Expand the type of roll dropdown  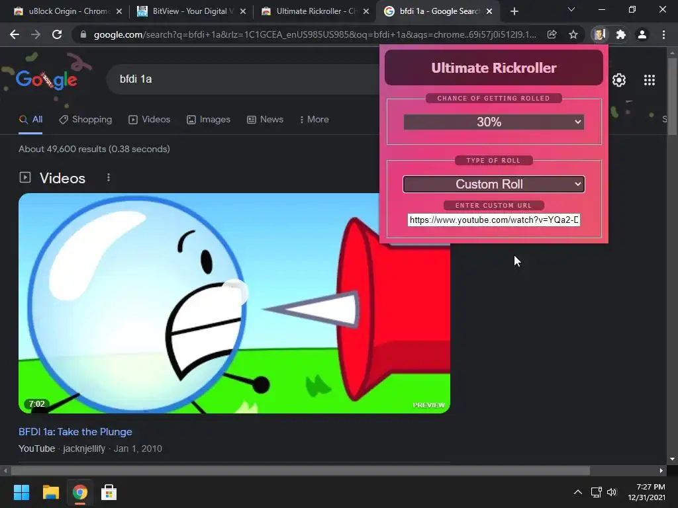pyautogui.click(x=494, y=185)
